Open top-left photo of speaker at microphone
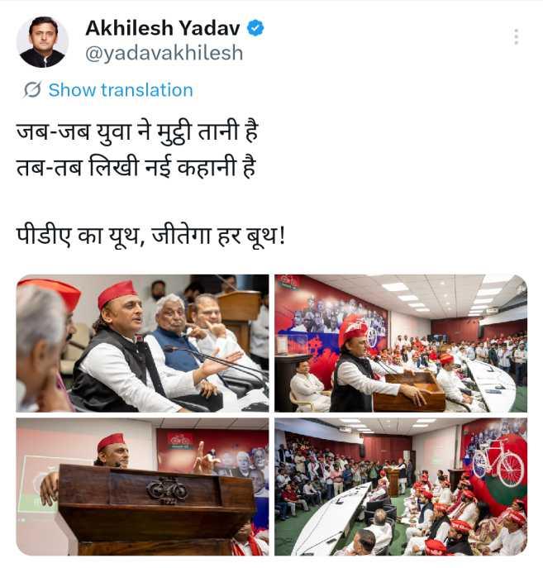Screen dimensions: 543x568 pos(143,343)
